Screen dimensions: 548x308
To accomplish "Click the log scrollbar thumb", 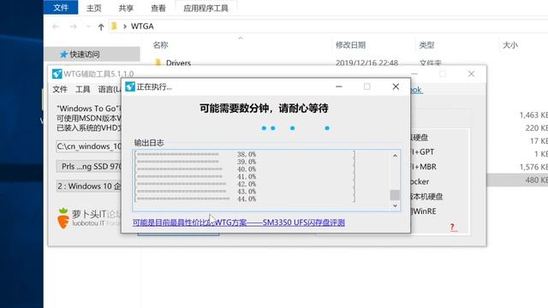I will point(395,195).
